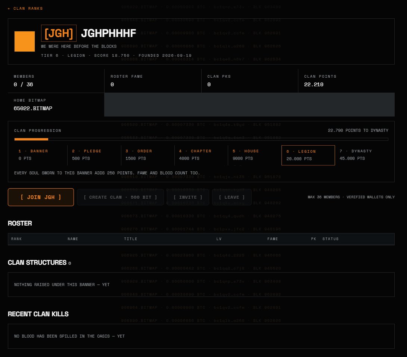Image resolution: width=407 pixels, height=357 pixels.
Task: Click the 65022.BITMAP home bitmap value
Action: [x=33, y=108]
